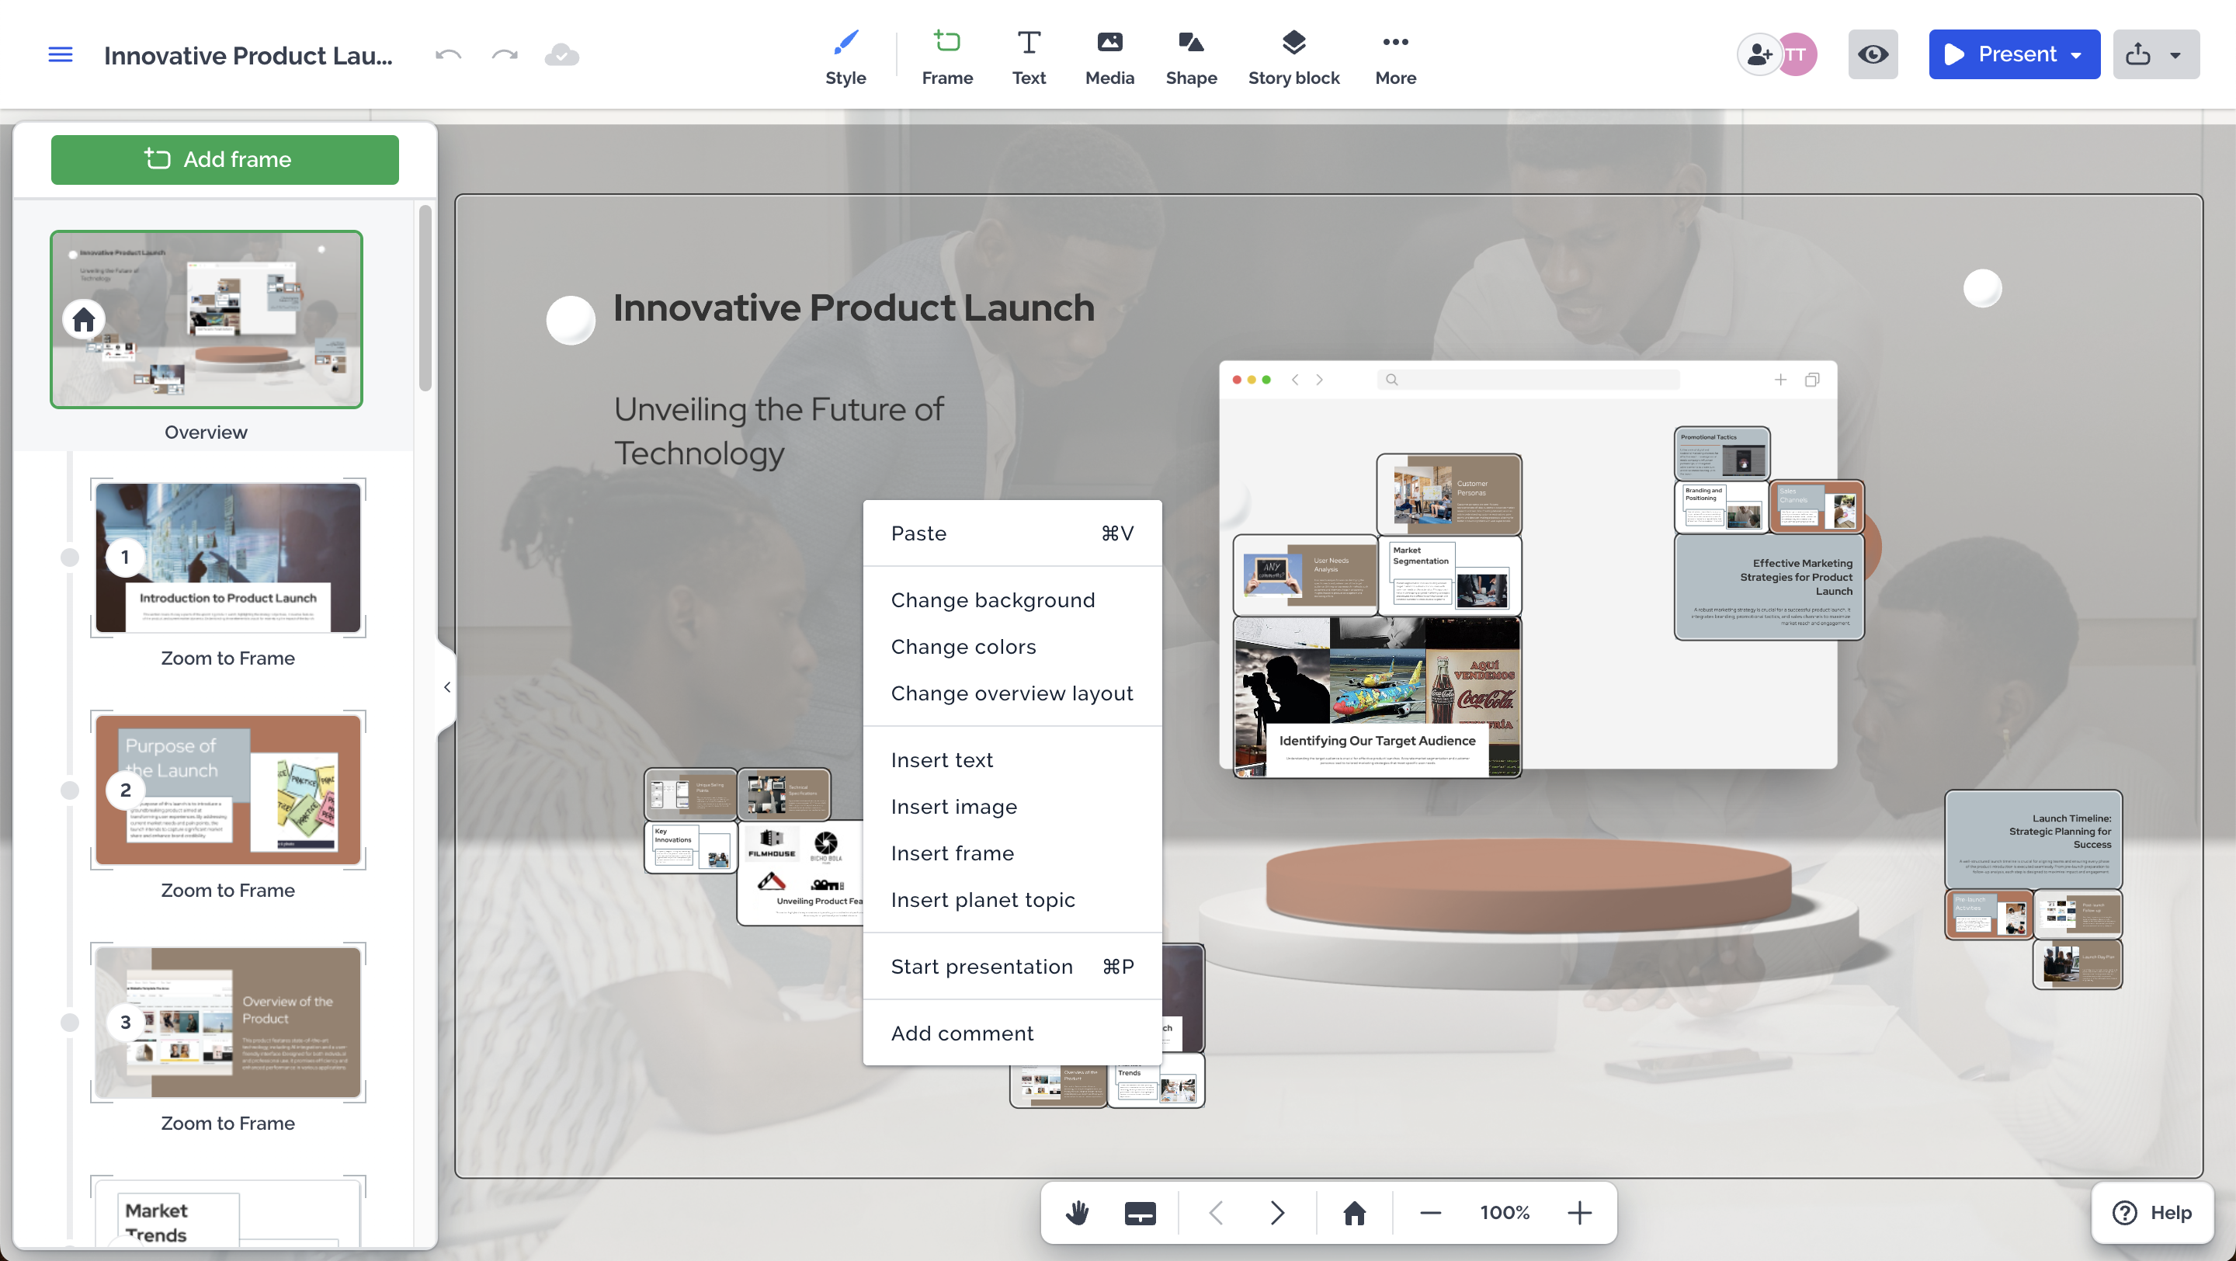Click subtitle Unveiling the Future of Technology
Screen dimensions: 2236x1261
click(779, 431)
